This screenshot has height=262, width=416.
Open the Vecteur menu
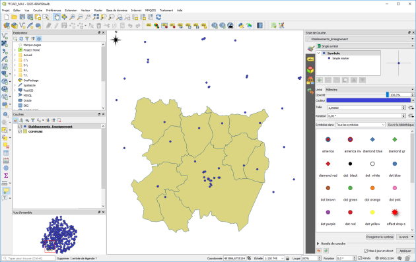click(85, 11)
